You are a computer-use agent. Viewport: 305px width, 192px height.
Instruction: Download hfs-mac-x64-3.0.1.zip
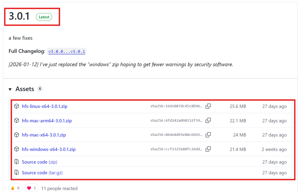tap(44, 135)
